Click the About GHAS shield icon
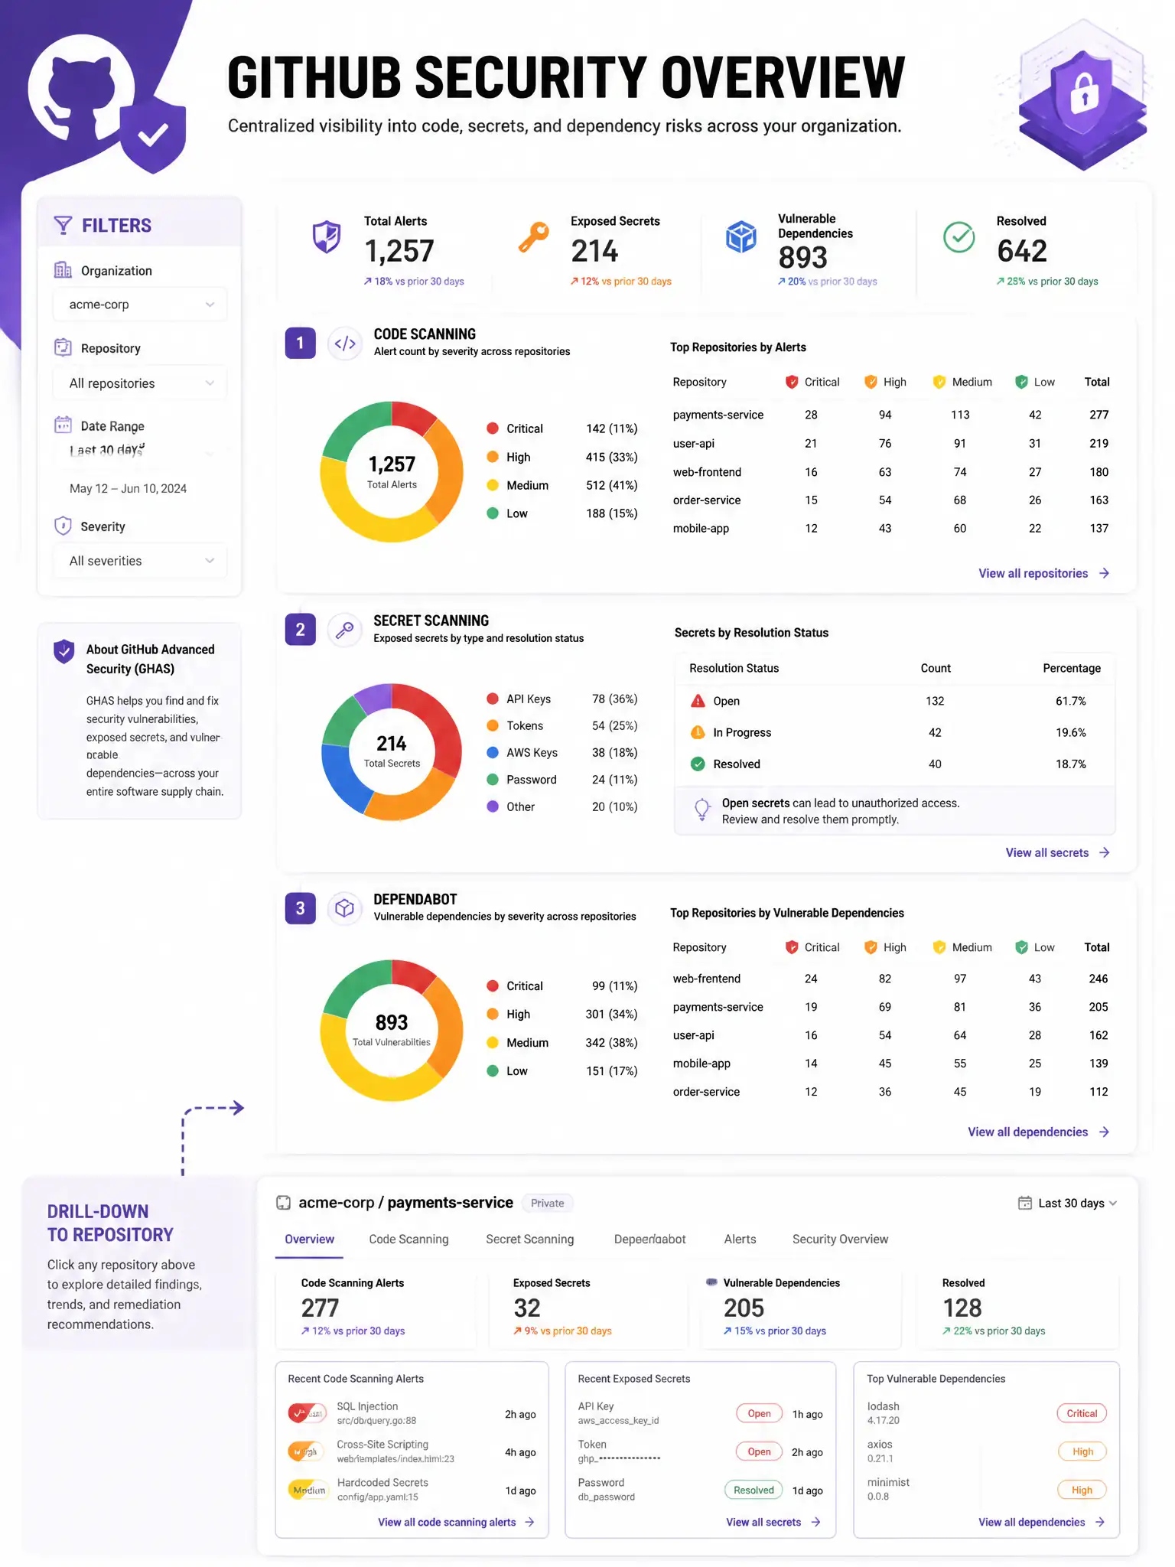 point(64,651)
